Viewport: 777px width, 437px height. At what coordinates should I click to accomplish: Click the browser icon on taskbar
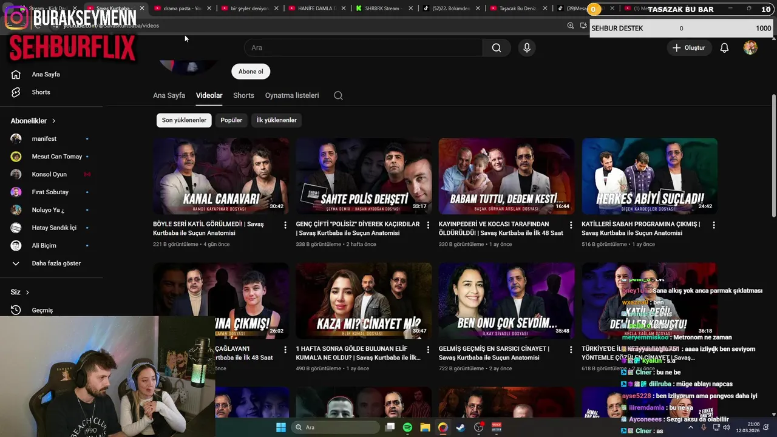(x=443, y=427)
